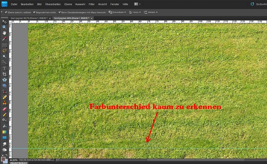267x164 pixels.
Task: Select the Smart Brush gear tool
Action: click(x=4, y=120)
